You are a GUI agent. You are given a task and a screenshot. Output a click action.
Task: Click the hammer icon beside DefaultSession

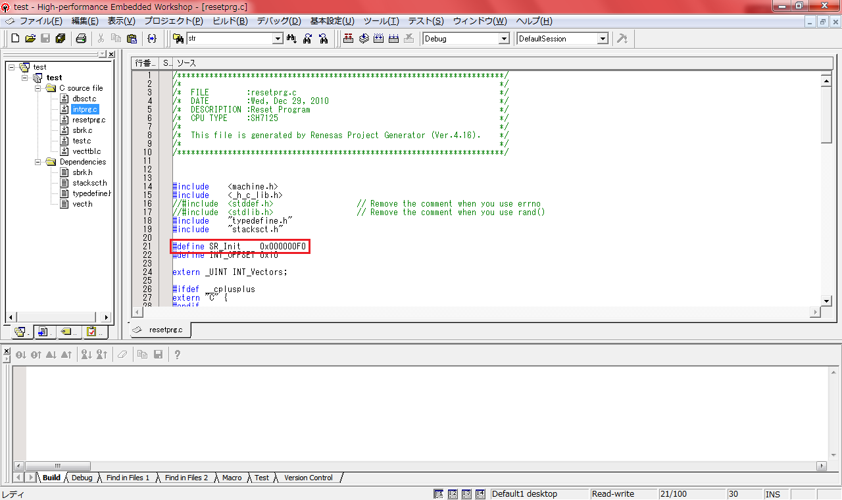click(622, 39)
